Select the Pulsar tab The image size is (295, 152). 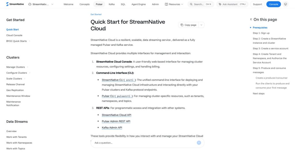click(x=99, y=4)
